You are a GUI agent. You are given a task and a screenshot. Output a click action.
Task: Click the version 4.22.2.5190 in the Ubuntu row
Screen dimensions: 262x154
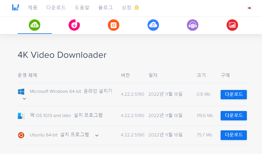click(132, 135)
